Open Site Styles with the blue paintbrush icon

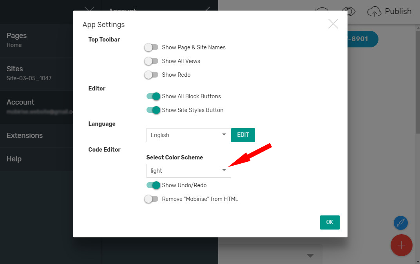click(x=400, y=222)
